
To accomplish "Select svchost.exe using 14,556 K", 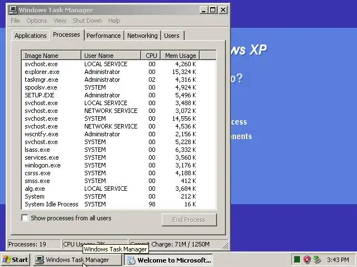I will tap(119, 118).
